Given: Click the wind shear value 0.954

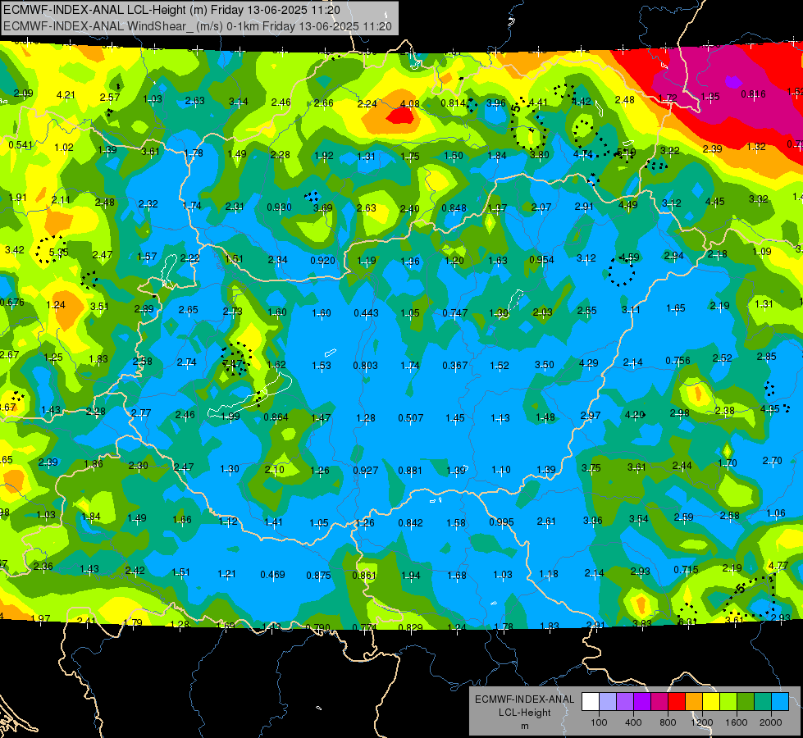Looking at the screenshot, I should tap(541, 260).
